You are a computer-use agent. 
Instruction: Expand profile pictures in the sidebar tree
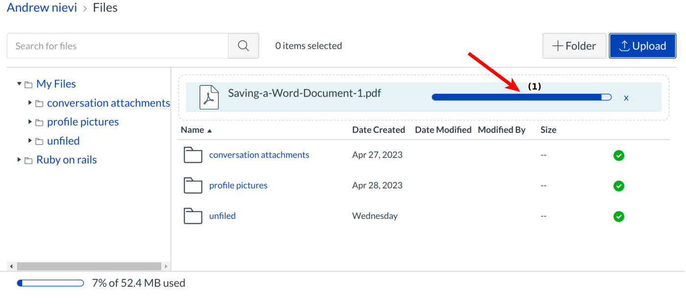click(30, 122)
